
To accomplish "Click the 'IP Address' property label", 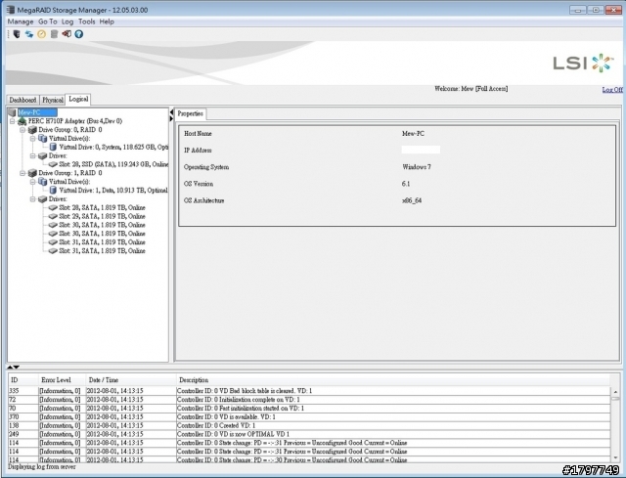I will point(198,151).
